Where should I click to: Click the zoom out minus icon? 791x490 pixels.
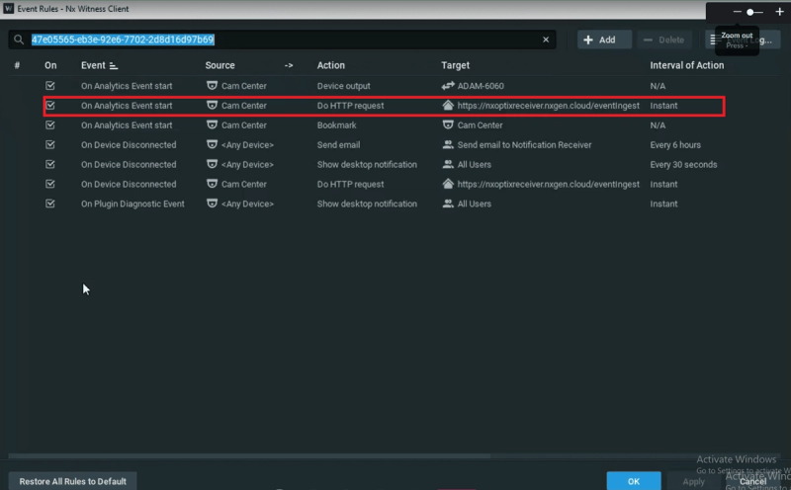point(737,12)
